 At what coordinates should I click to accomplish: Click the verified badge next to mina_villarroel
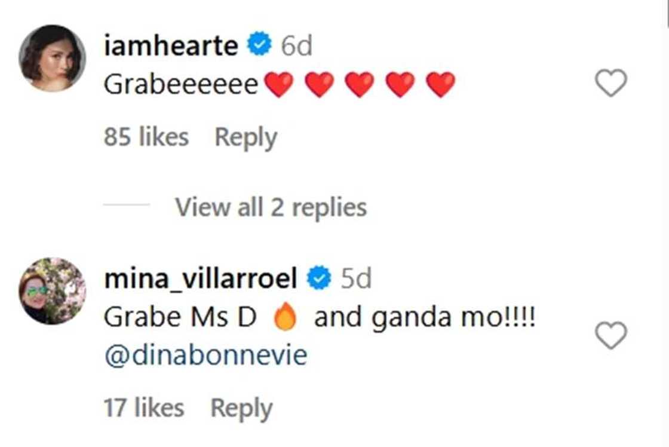pos(319,277)
